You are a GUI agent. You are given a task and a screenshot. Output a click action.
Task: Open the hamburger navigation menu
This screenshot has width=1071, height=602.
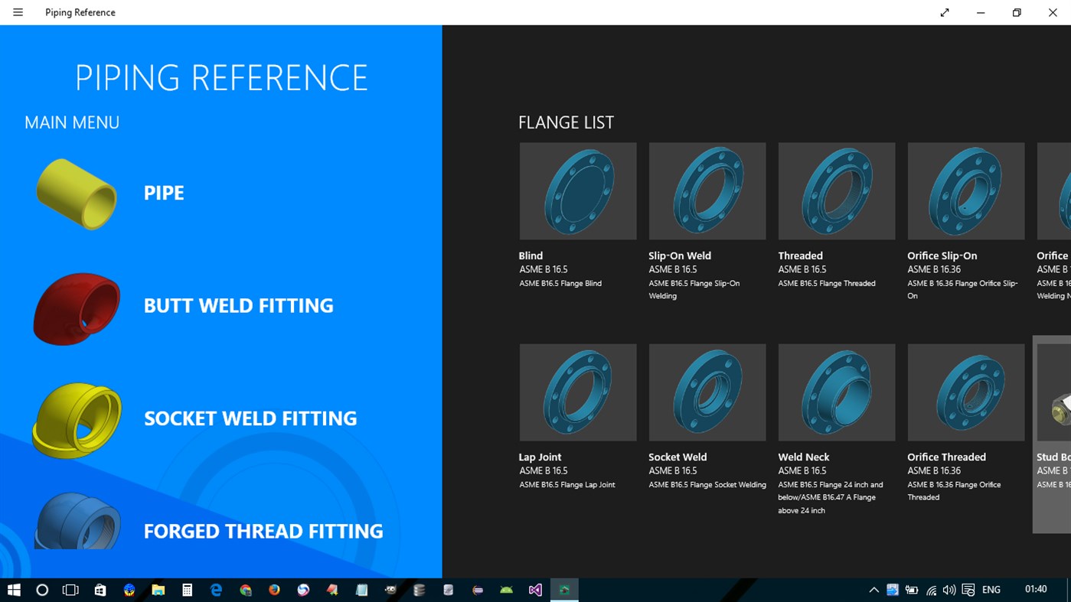(x=18, y=12)
